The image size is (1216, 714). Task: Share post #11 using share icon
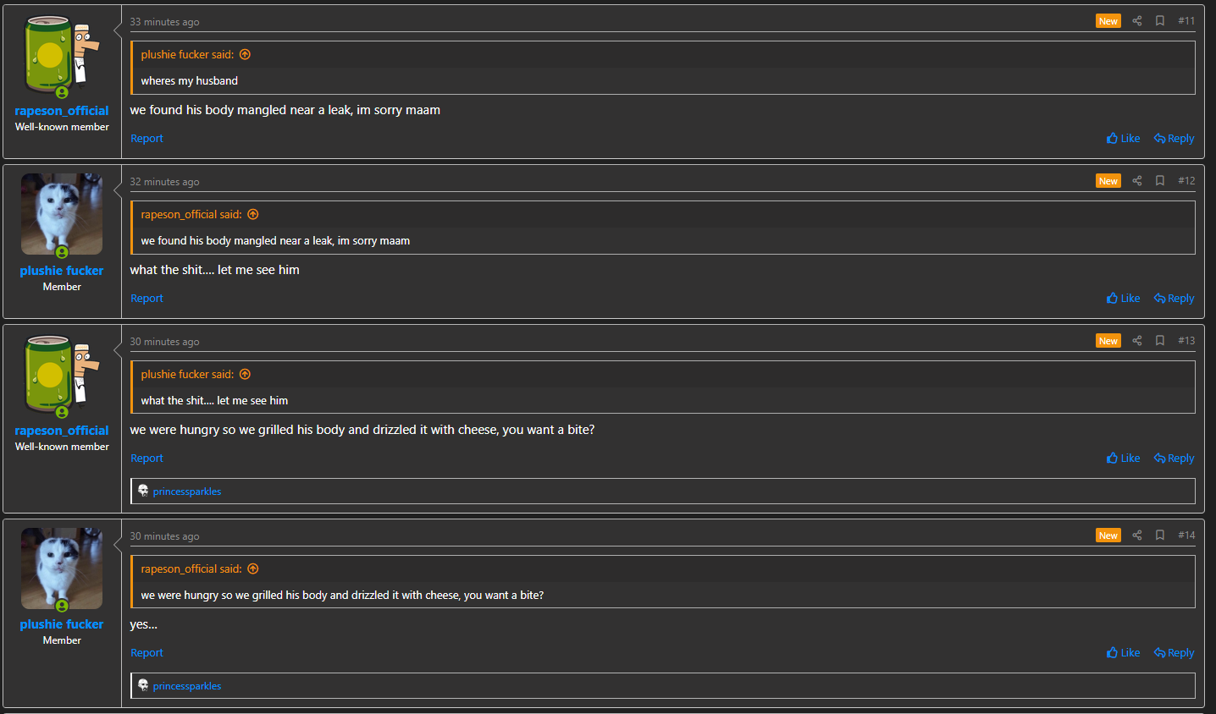1137,21
